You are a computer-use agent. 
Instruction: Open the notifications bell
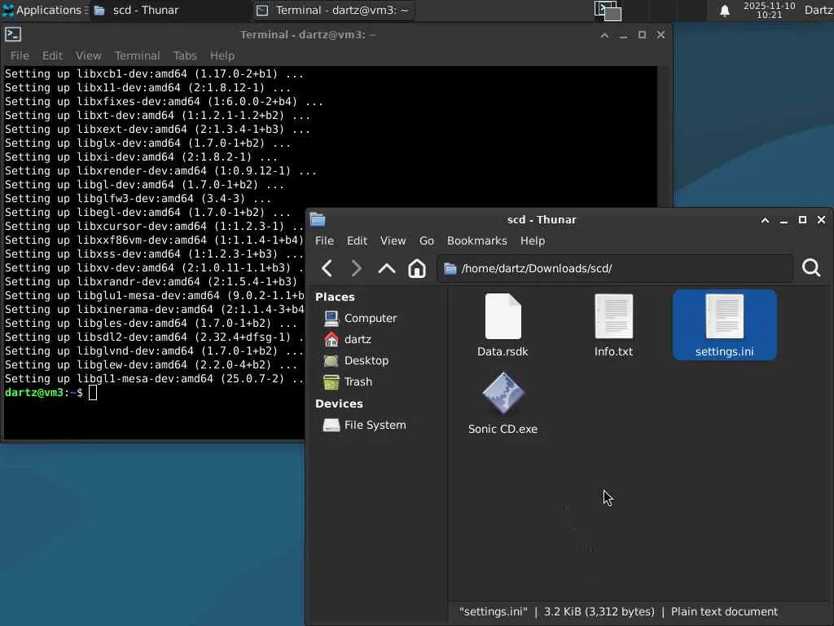click(x=724, y=11)
